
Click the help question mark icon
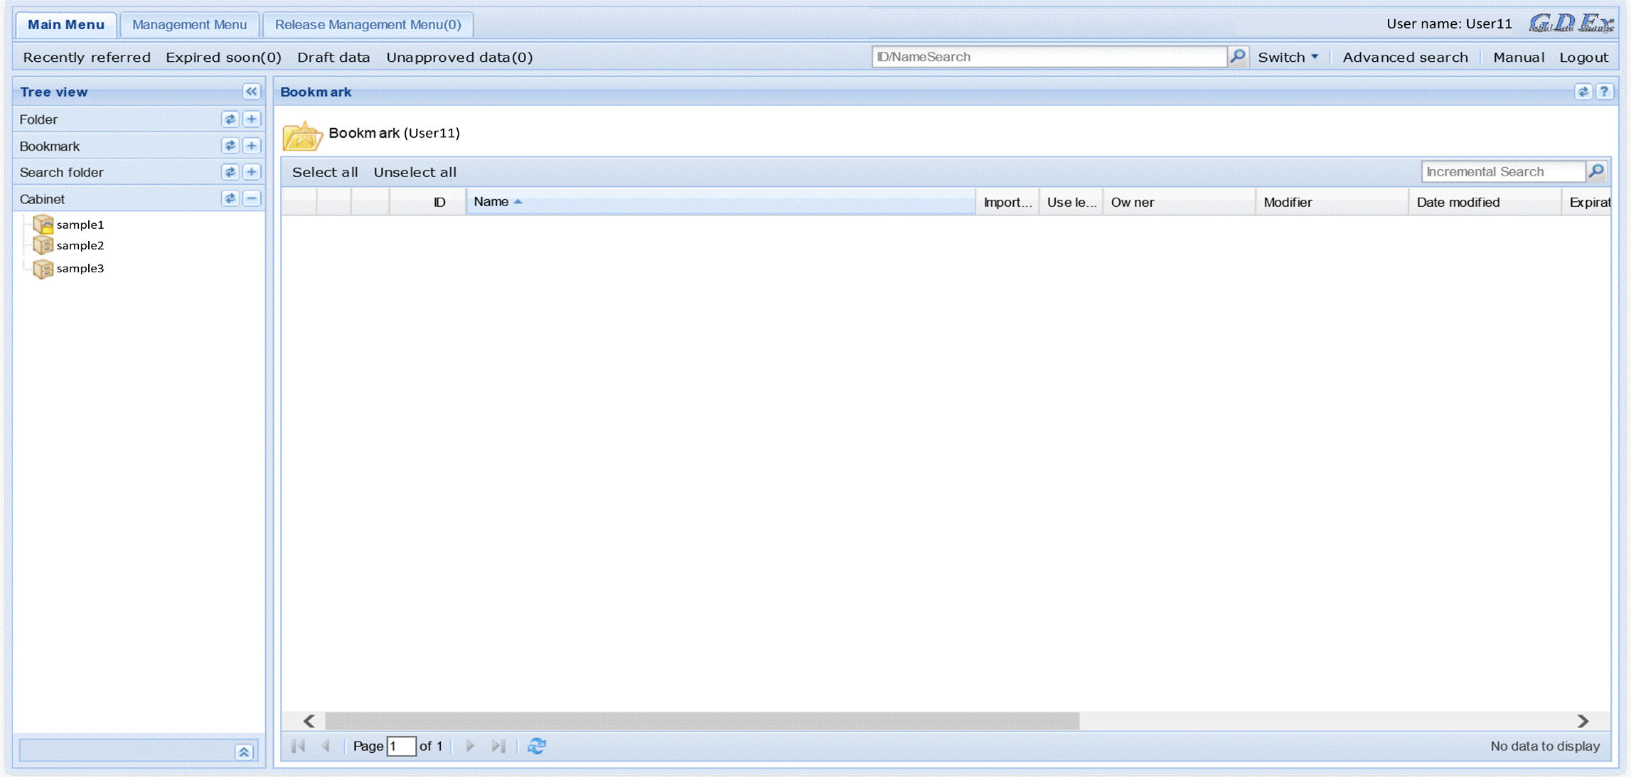pyautogui.click(x=1605, y=92)
